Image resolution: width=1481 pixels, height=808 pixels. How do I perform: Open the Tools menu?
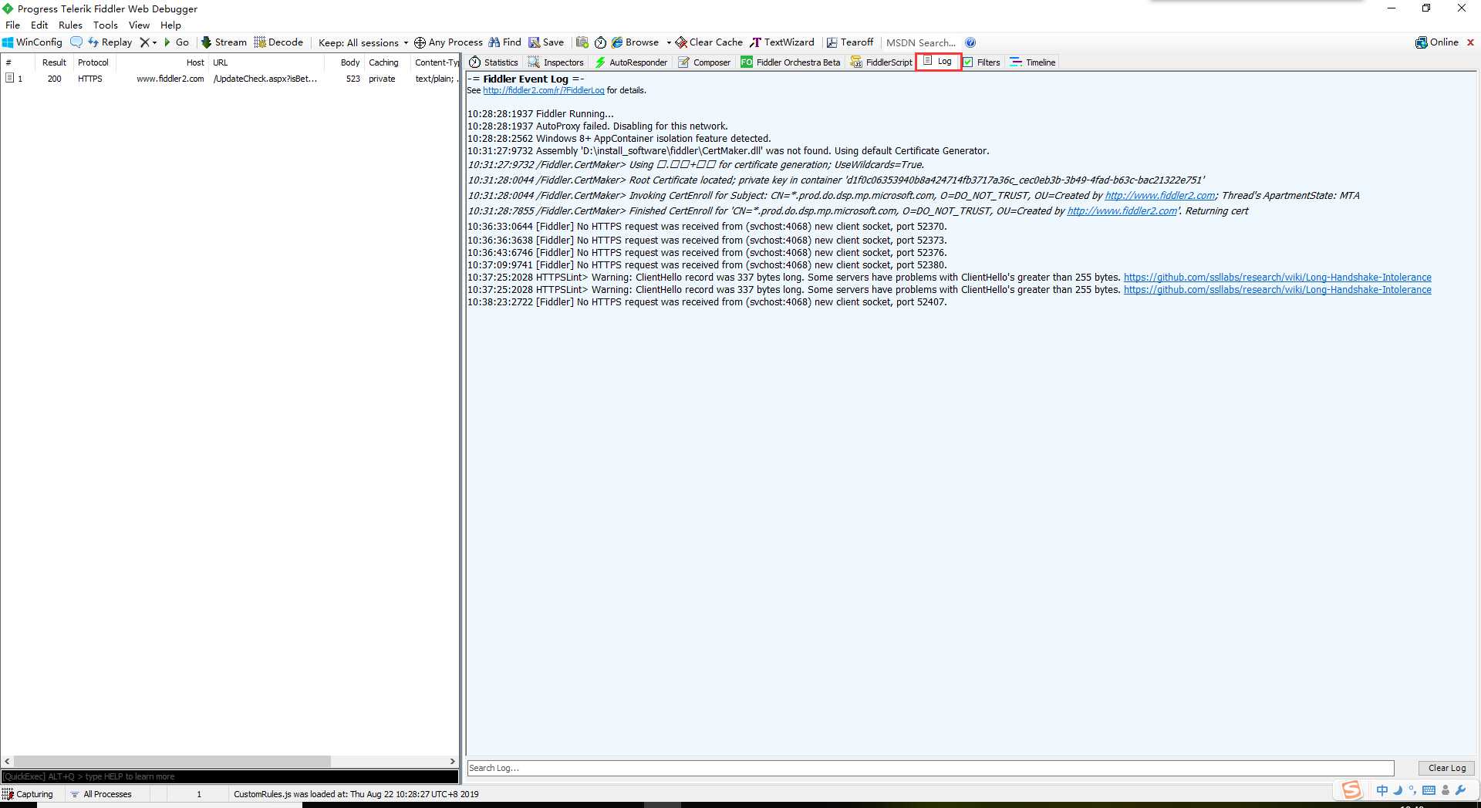click(106, 25)
